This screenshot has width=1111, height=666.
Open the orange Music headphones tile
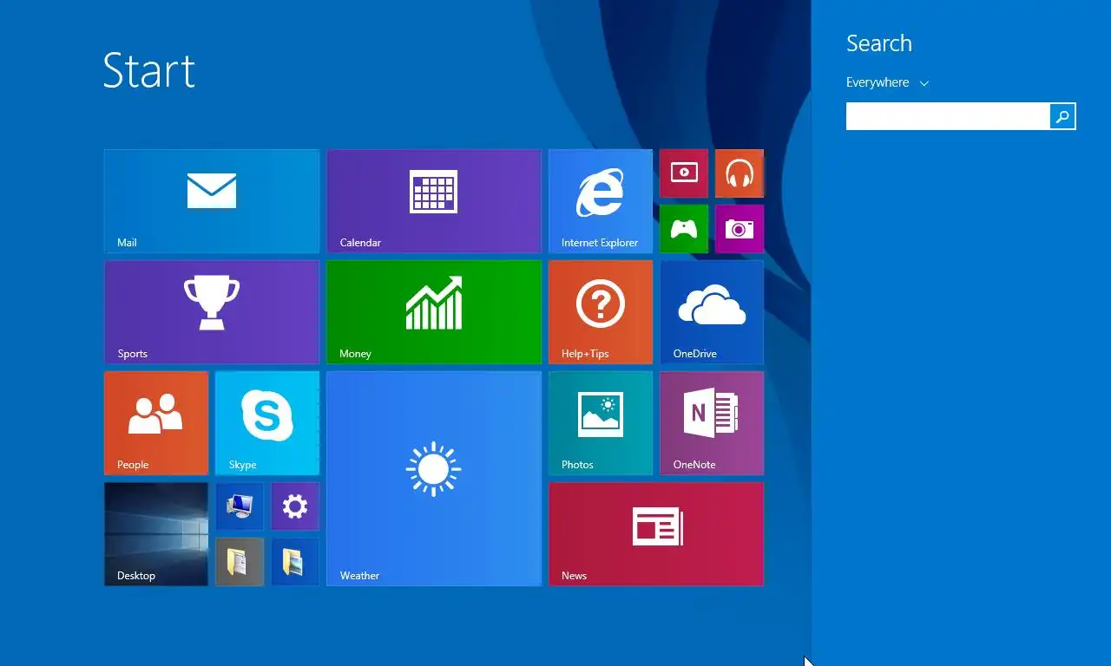[740, 173]
